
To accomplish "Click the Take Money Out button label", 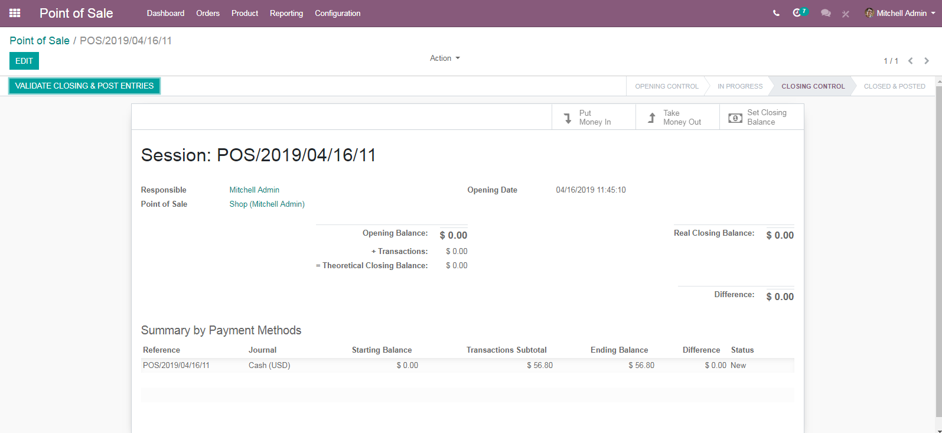I will pyautogui.click(x=682, y=118).
